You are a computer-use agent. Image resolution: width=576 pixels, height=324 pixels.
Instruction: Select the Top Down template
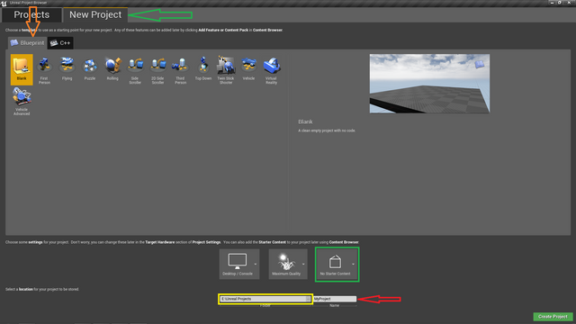coord(203,68)
